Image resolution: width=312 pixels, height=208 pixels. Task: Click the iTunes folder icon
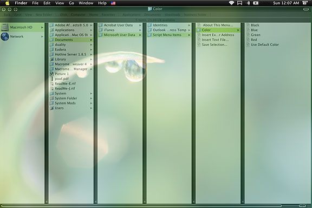pyautogui.click(x=101, y=30)
